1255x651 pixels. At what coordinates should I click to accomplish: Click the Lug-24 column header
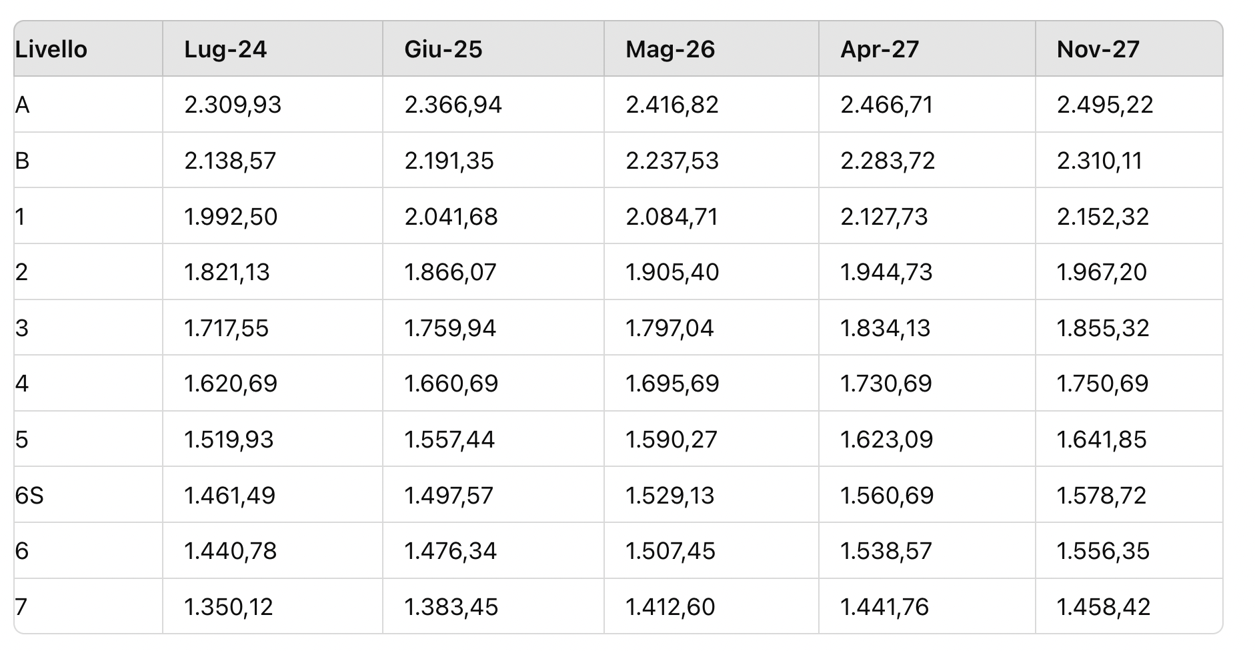coord(225,49)
